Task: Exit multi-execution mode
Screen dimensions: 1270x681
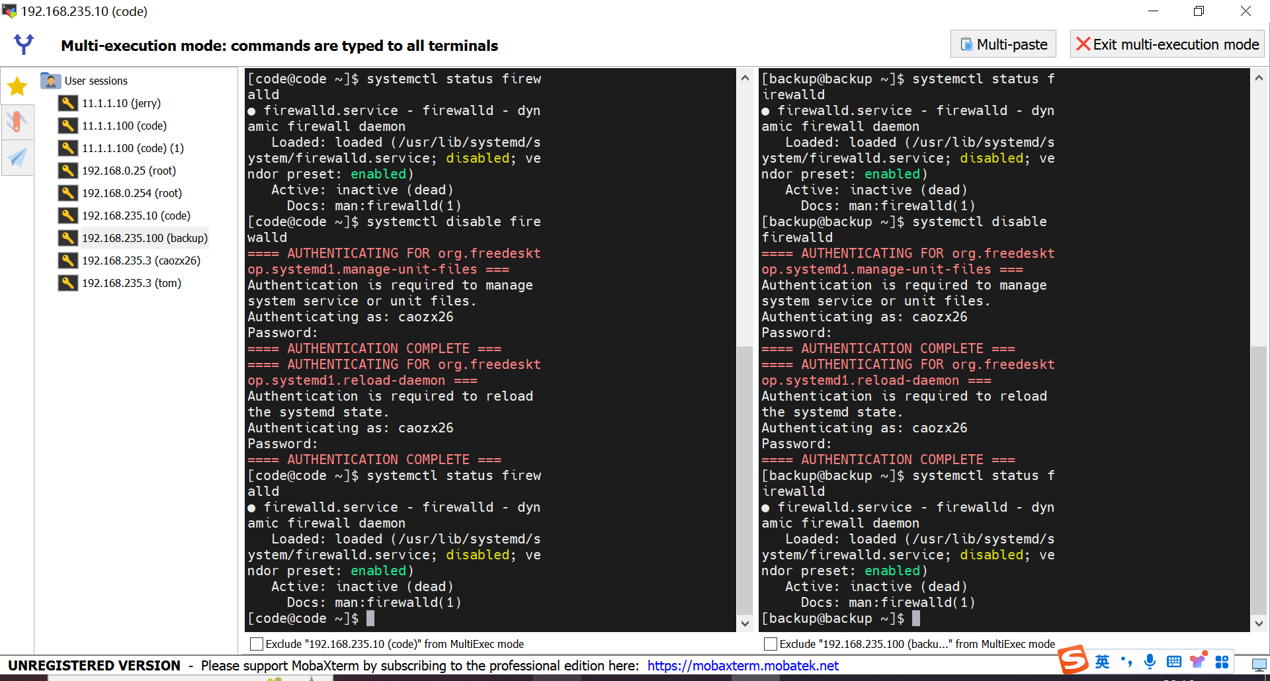Action: (1167, 44)
